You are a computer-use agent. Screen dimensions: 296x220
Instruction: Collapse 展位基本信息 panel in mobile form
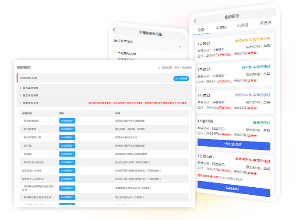coord(180,46)
